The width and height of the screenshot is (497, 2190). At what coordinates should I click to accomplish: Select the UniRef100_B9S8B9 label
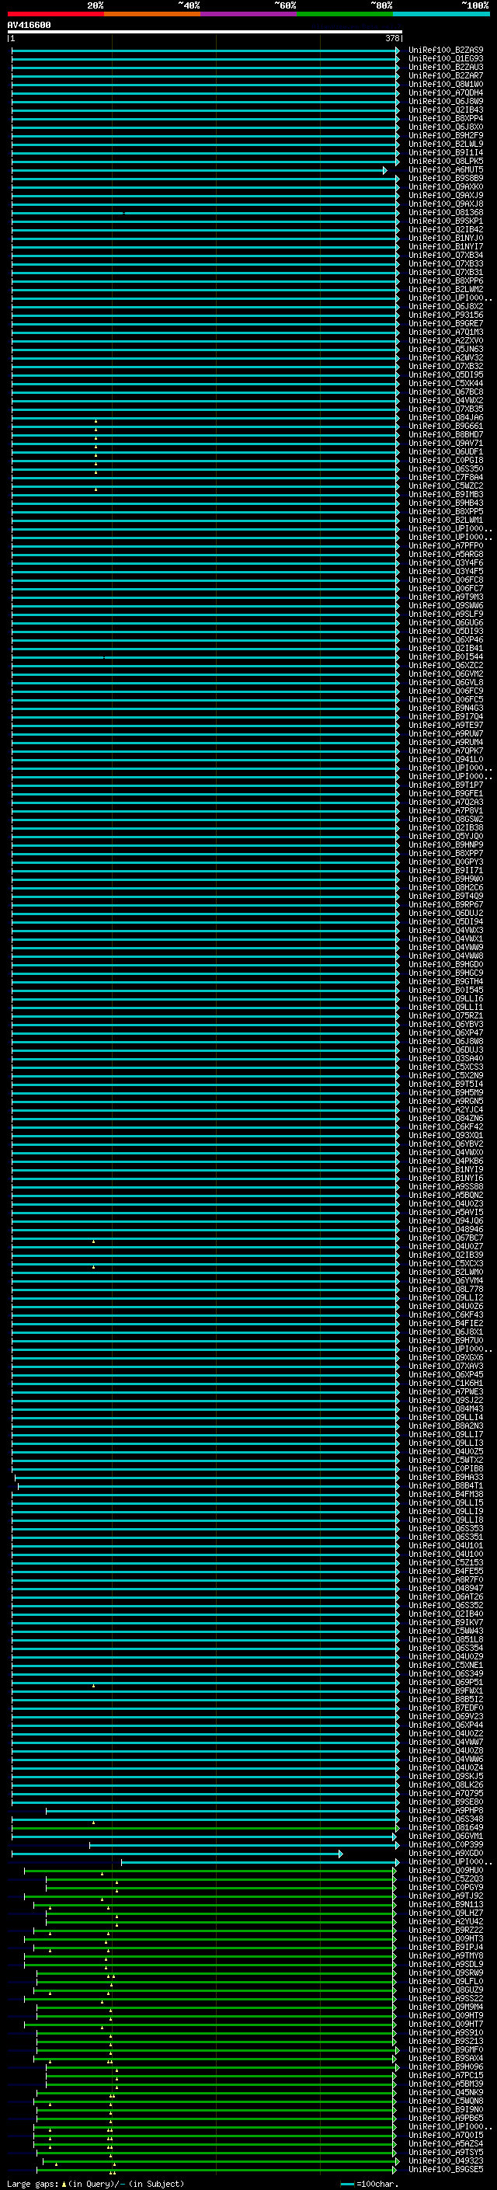pyautogui.click(x=446, y=179)
